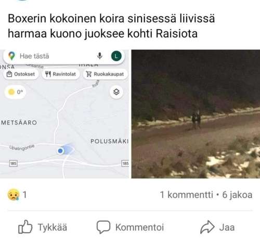Click the thumbs-up Tykkää icon

coord(25,227)
